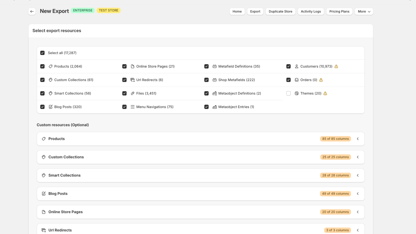This screenshot has width=416, height=234.
Task: Click the Files paperclip icon
Action: pyautogui.click(x=133, y=93)
